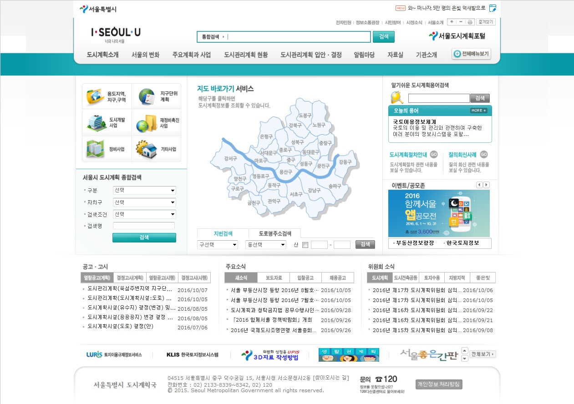The width and height of the screenshot is (574, 404).
Task: Click the print icon in top utility bar
Action: point(470,22)
